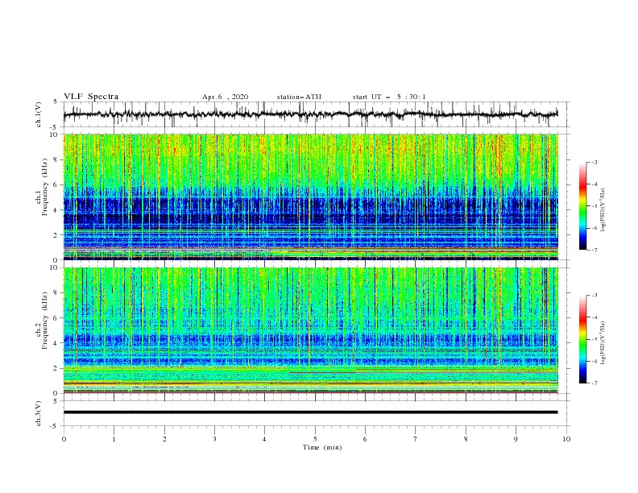Click the 'station=ATH' label
Image resolution: width=638 pixels, height=493 pixels.
(299, 97)
